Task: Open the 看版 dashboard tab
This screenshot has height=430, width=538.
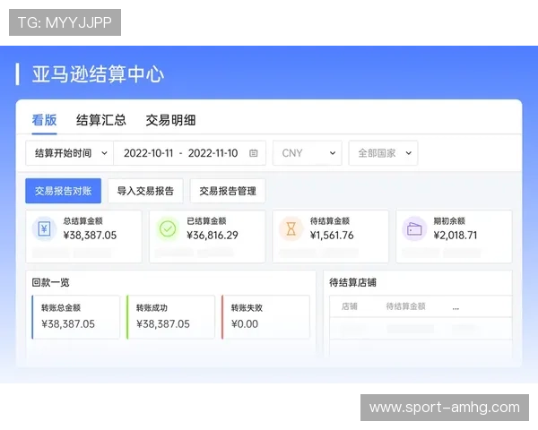Action: pyautogui.click(x=44, y=120)
